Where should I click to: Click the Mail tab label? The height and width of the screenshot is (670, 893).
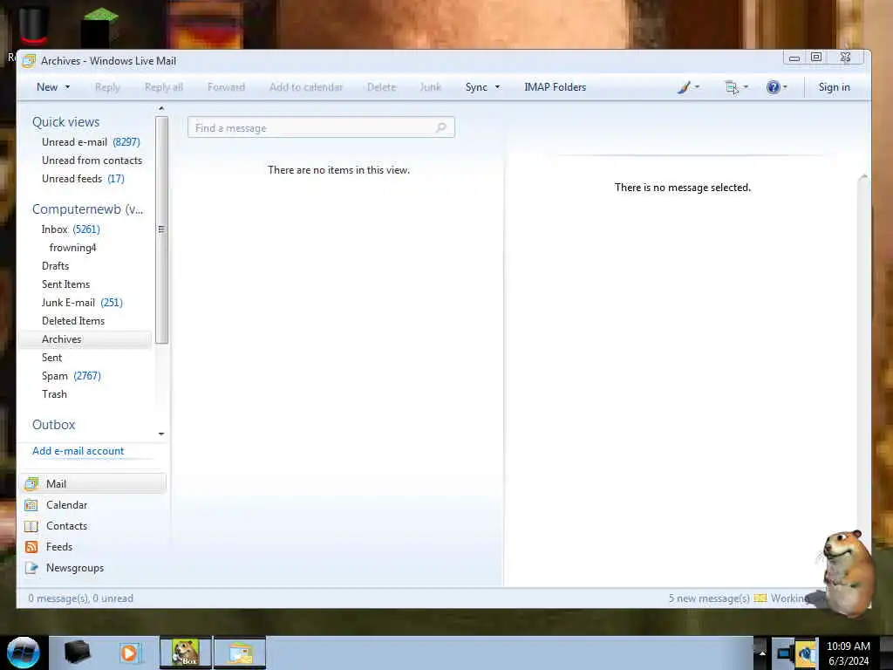[x=57, y=483]
